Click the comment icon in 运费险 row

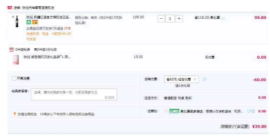(x=249, y=111)
